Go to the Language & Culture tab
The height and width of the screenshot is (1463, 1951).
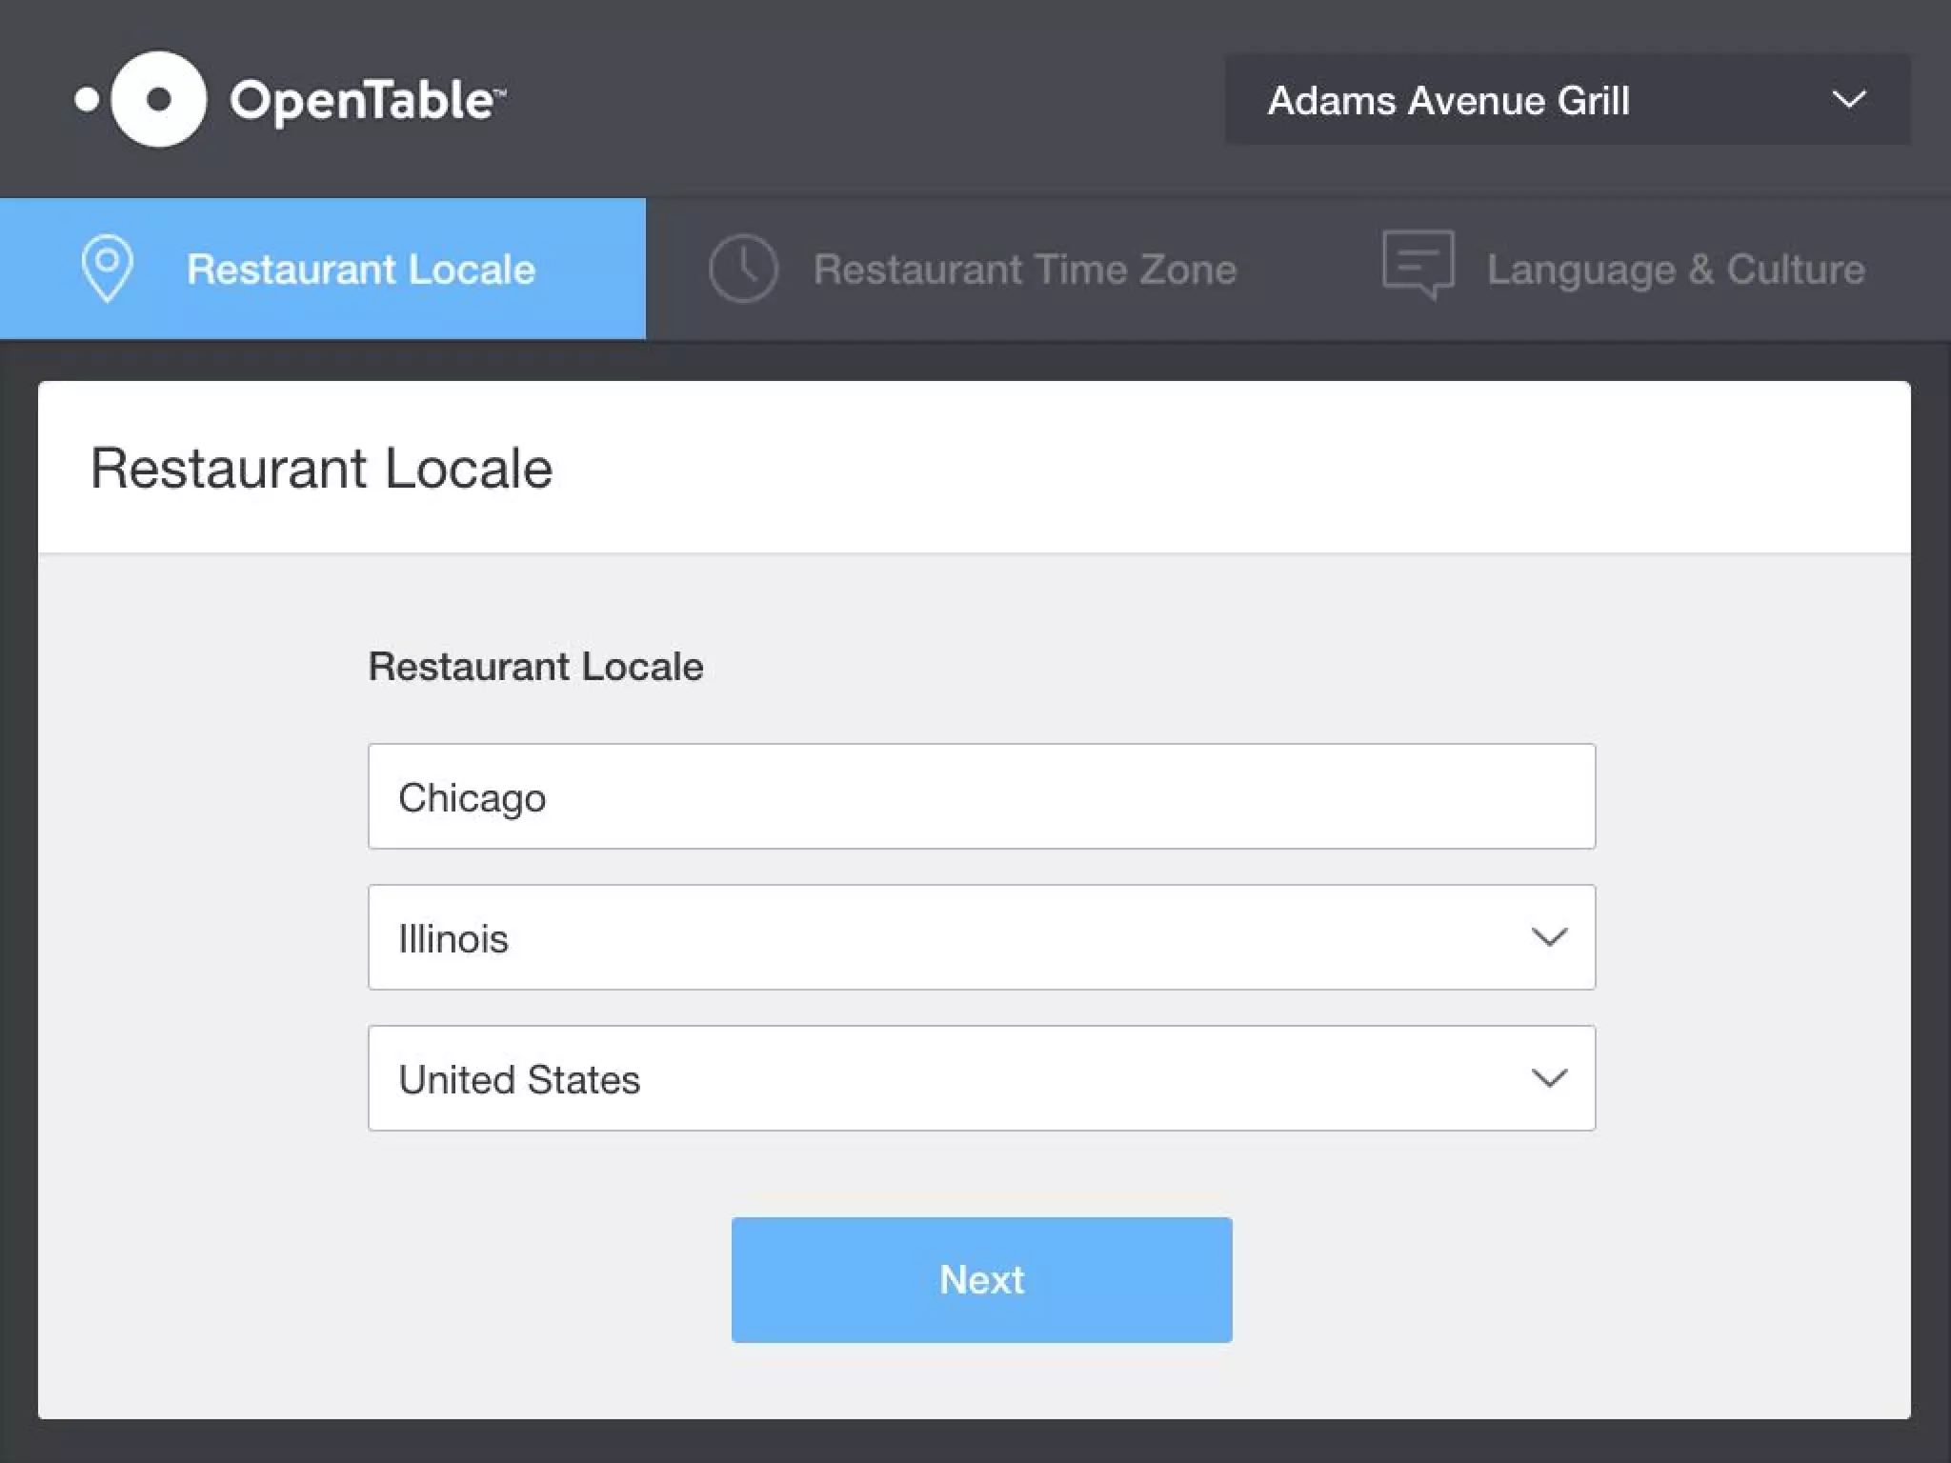click(1675, 270)
